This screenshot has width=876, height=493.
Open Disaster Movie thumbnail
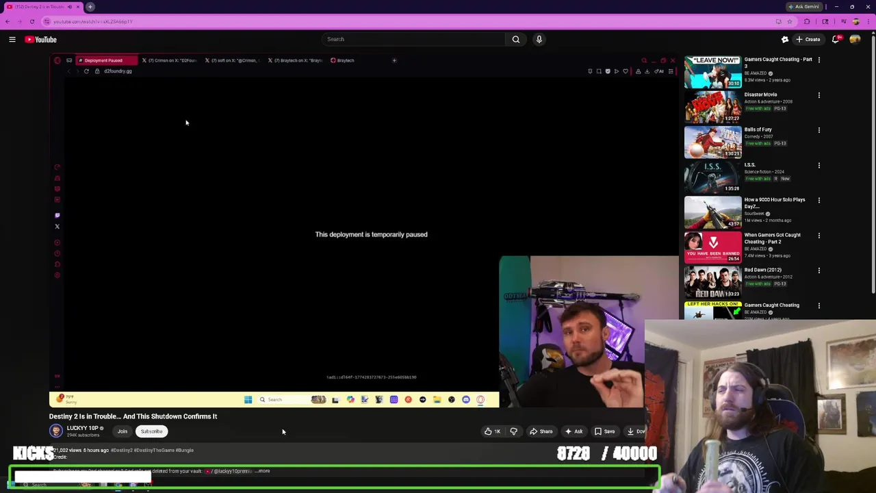pyautogui.click(x=712, y=107)
